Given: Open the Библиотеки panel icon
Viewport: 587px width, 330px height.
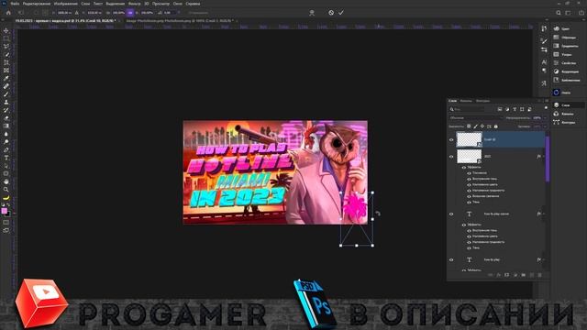Looking at the screenshot, I should coord(557,80).
